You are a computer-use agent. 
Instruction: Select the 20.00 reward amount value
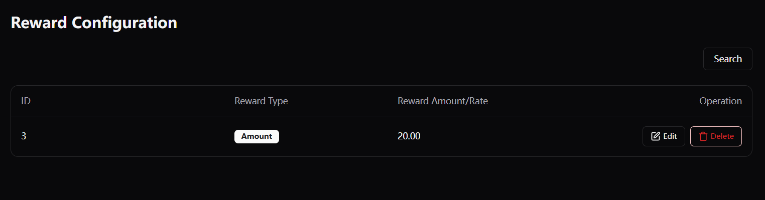[409, 136]
